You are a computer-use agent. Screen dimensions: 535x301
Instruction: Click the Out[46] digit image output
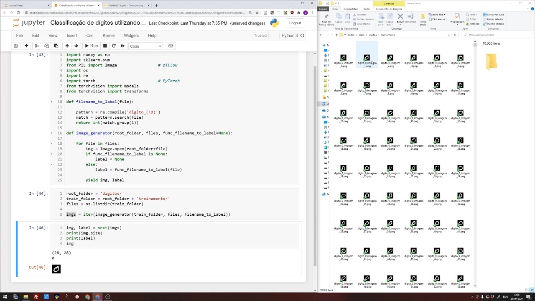(x=56, y=269)
